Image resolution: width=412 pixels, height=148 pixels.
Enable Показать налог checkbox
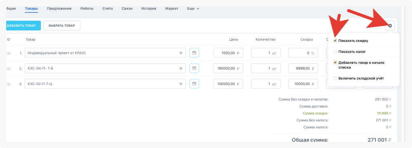(335, 52)
